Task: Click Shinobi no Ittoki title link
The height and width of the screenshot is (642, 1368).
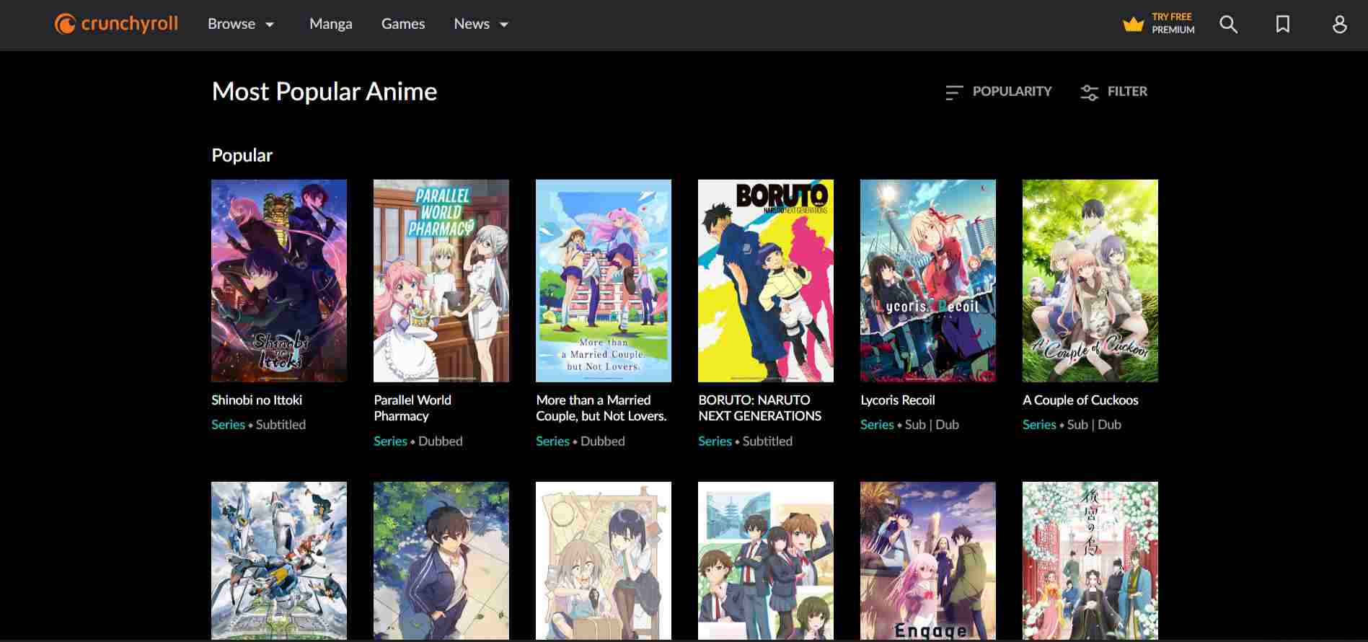Action: click(257, 400)
